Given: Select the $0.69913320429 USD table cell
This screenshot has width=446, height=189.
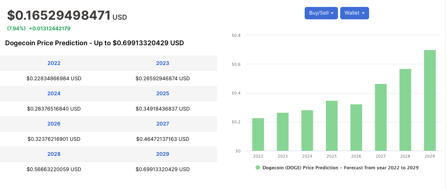Looking at the screenshot, I should pyautogui.click(x=163, y=169).
